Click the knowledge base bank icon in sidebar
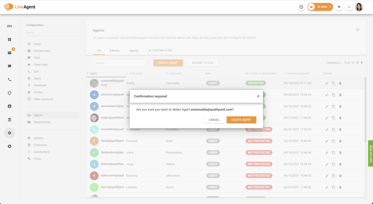Viewport: 373px width, 204px height. click(x=9, y=119)
